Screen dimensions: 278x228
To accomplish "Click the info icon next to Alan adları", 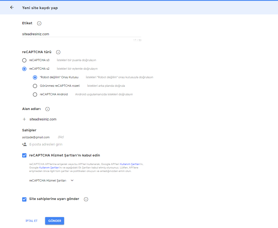I will 47,109.
